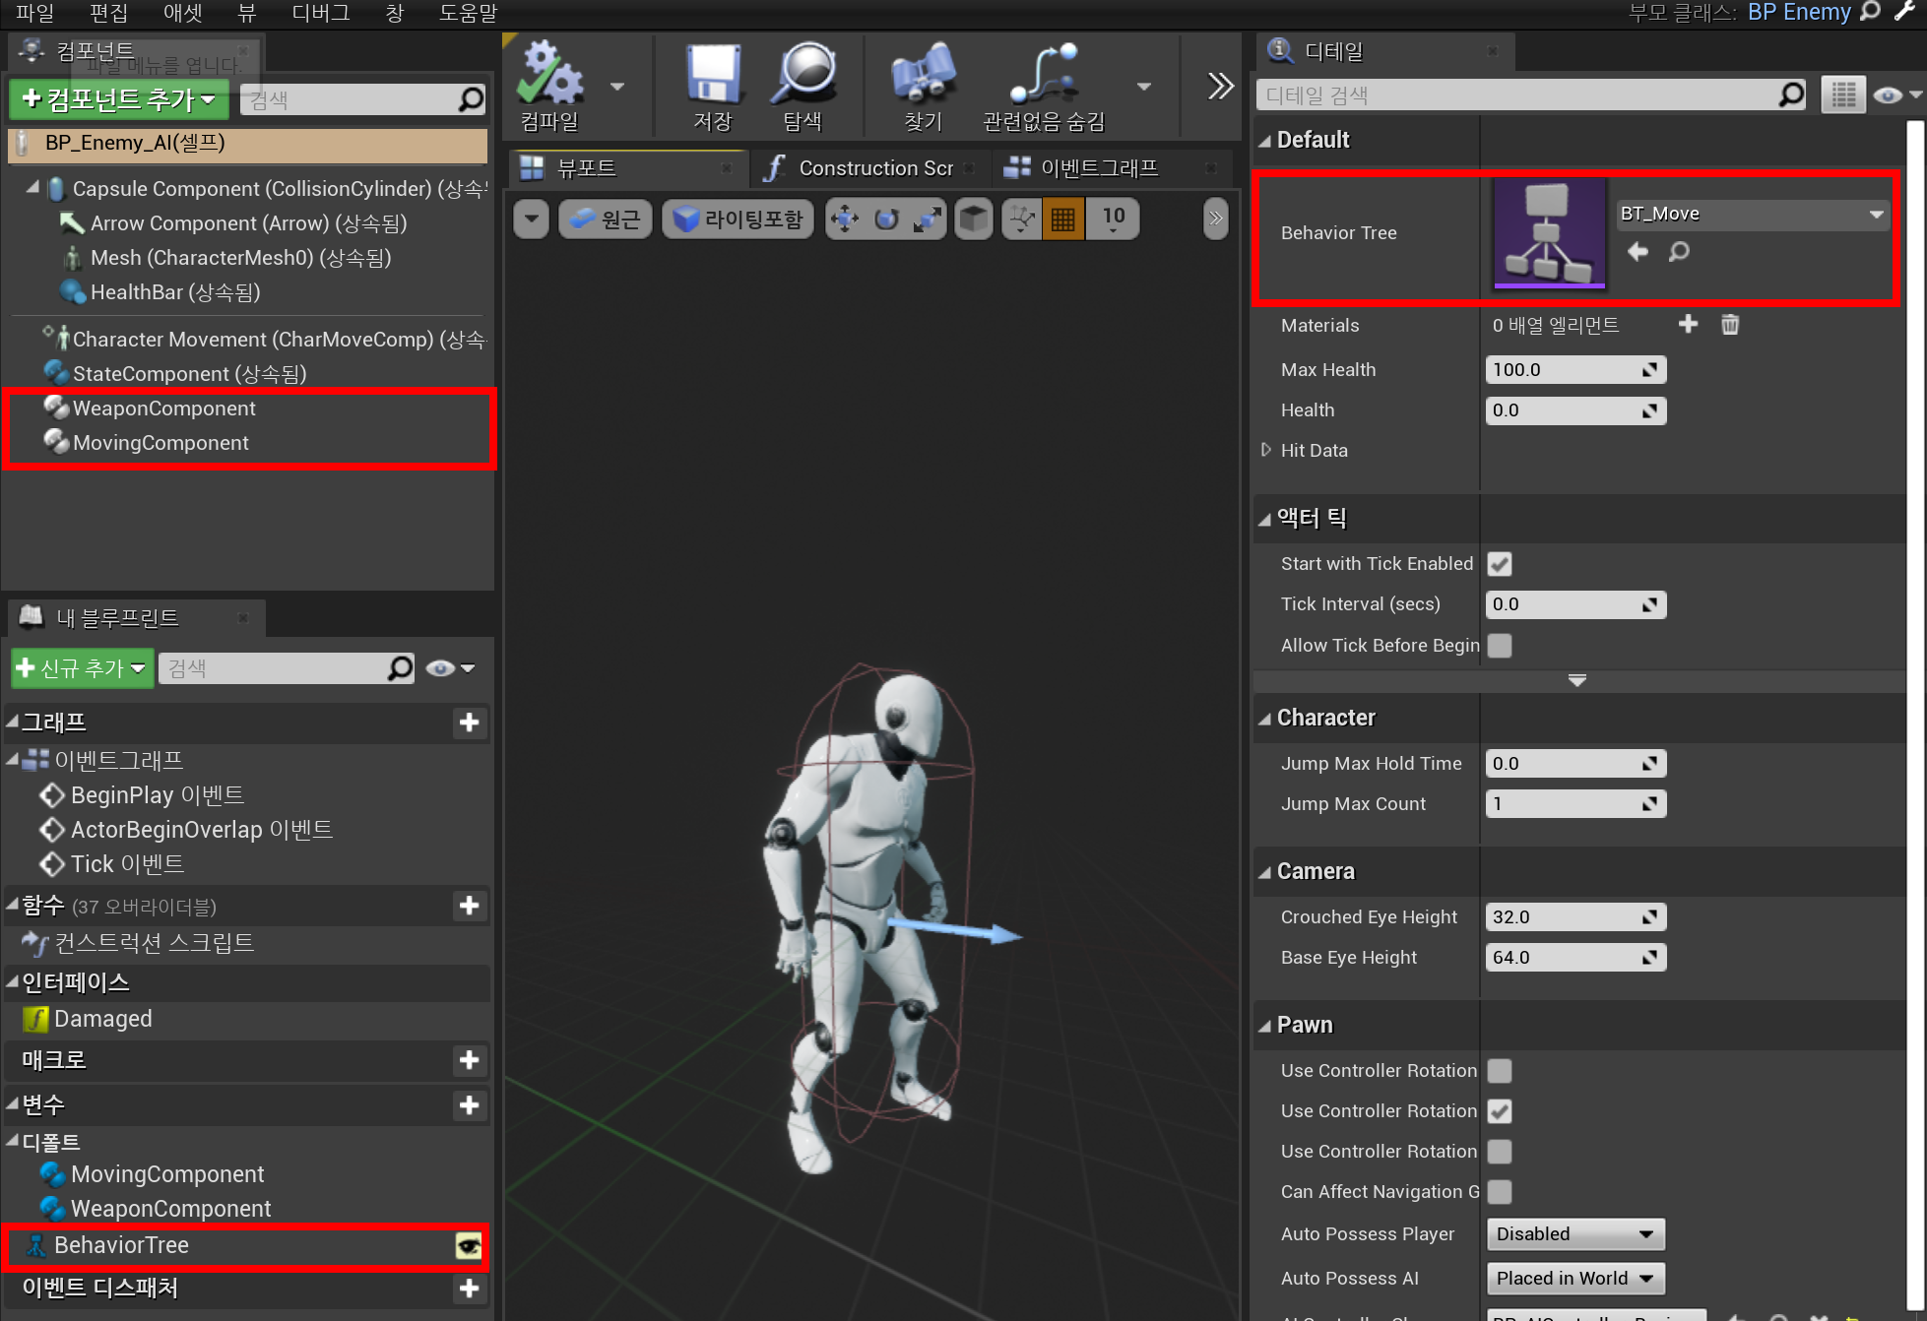The width and height of the screenshot is (1927, 1321).
Task: Add element to Materials array
Action: pyautogui.click(x=1688, y=325)
